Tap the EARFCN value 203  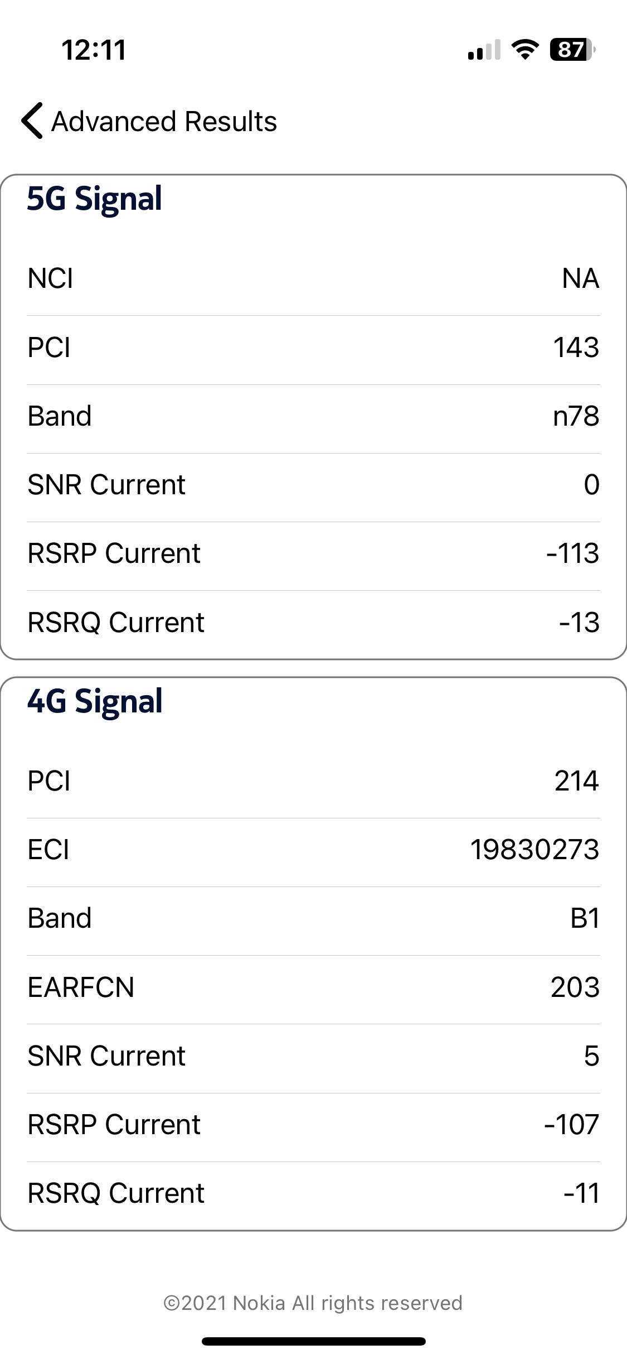point(575,987)
